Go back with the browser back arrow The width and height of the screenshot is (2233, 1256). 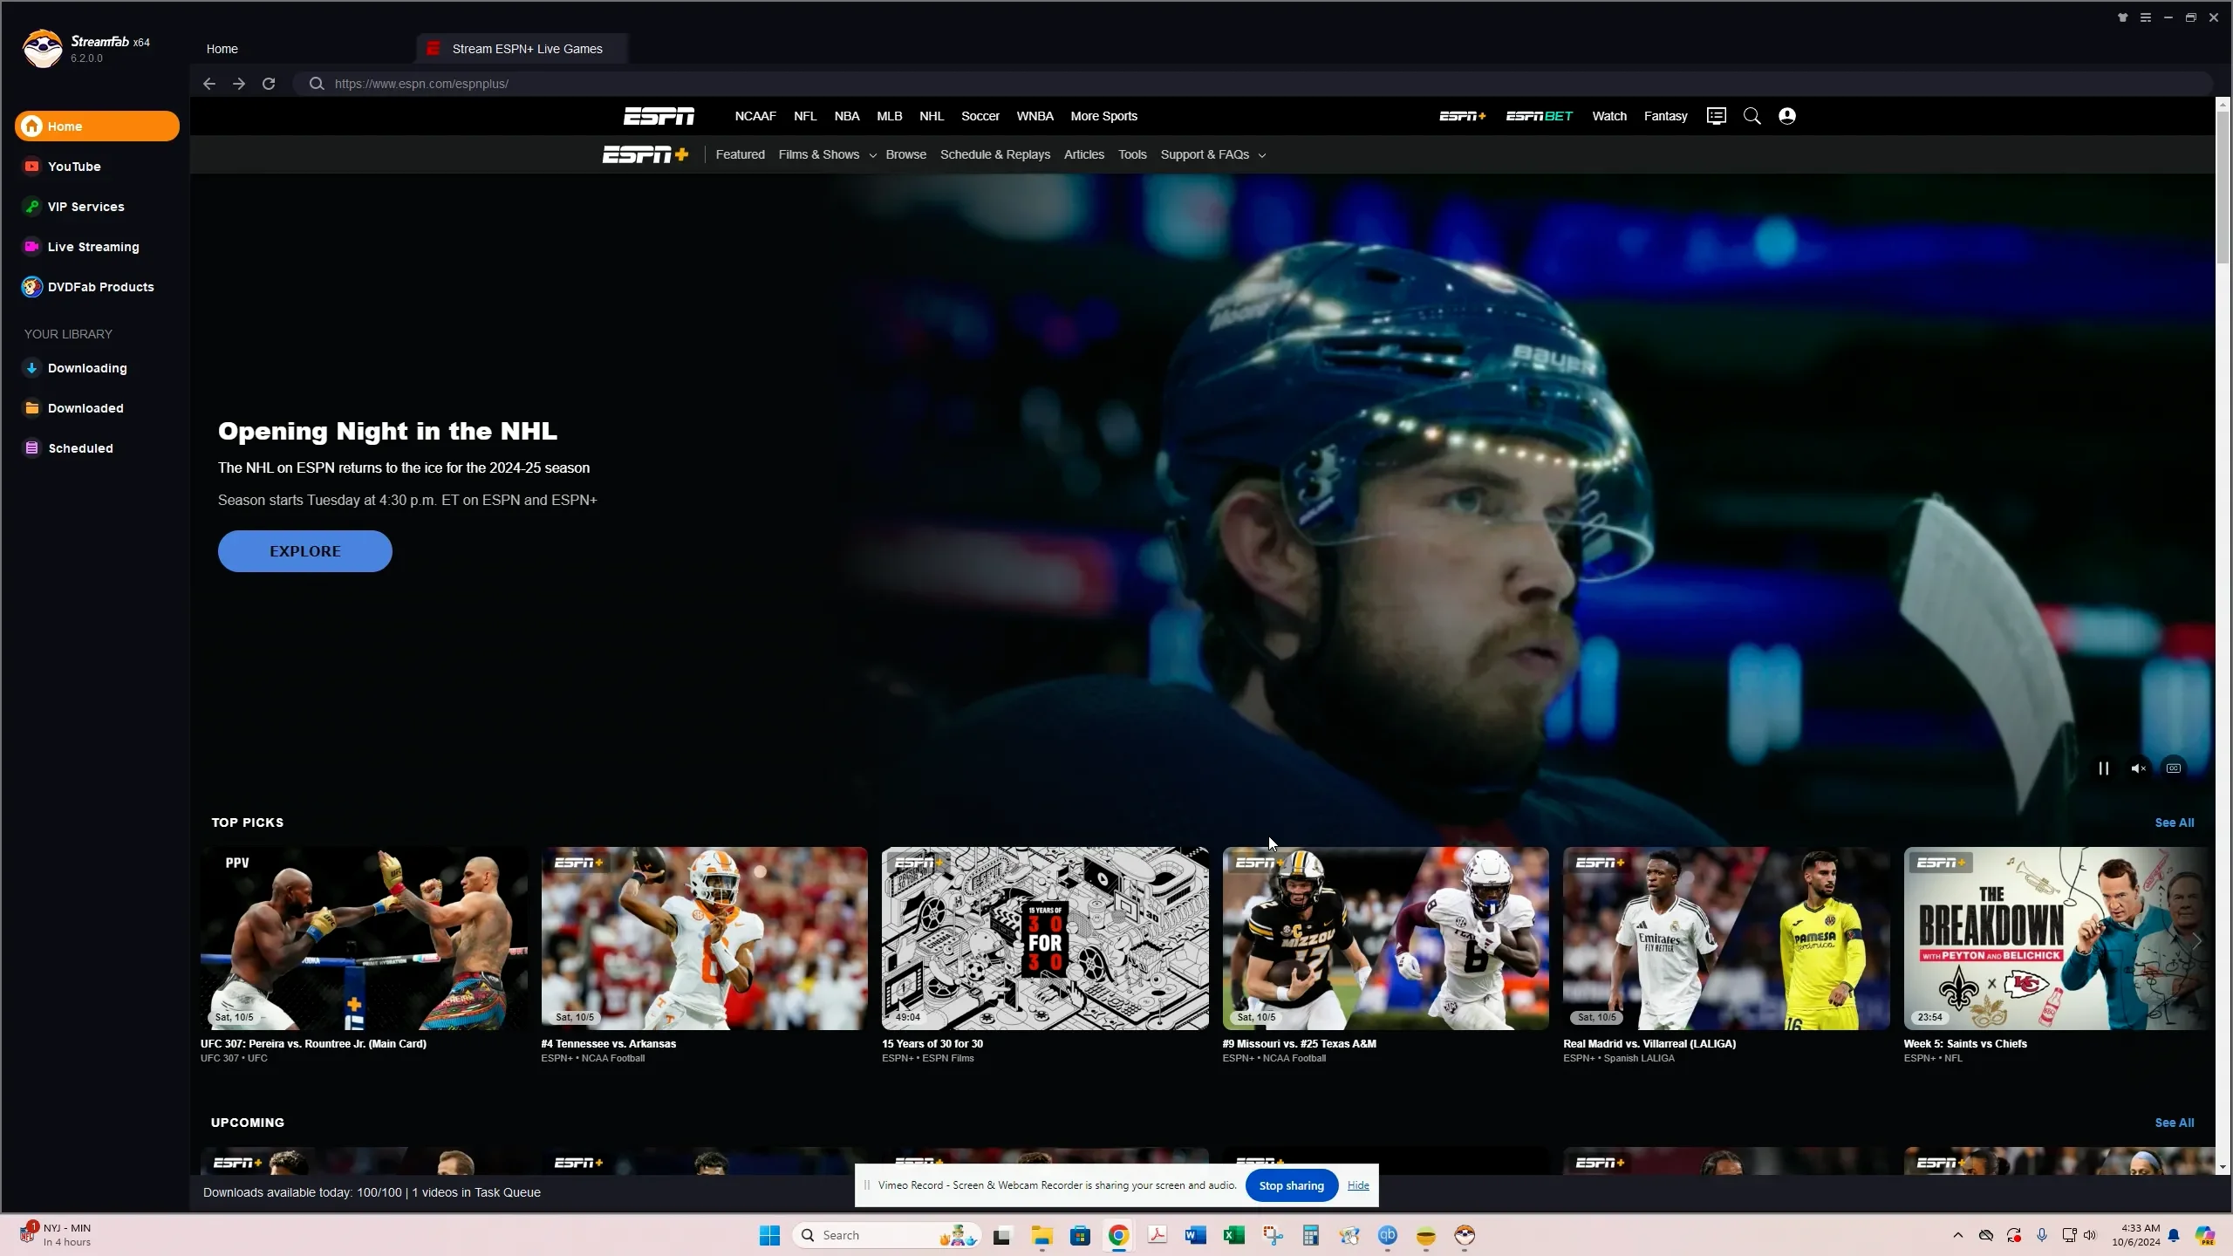click(x=209, y=84)
